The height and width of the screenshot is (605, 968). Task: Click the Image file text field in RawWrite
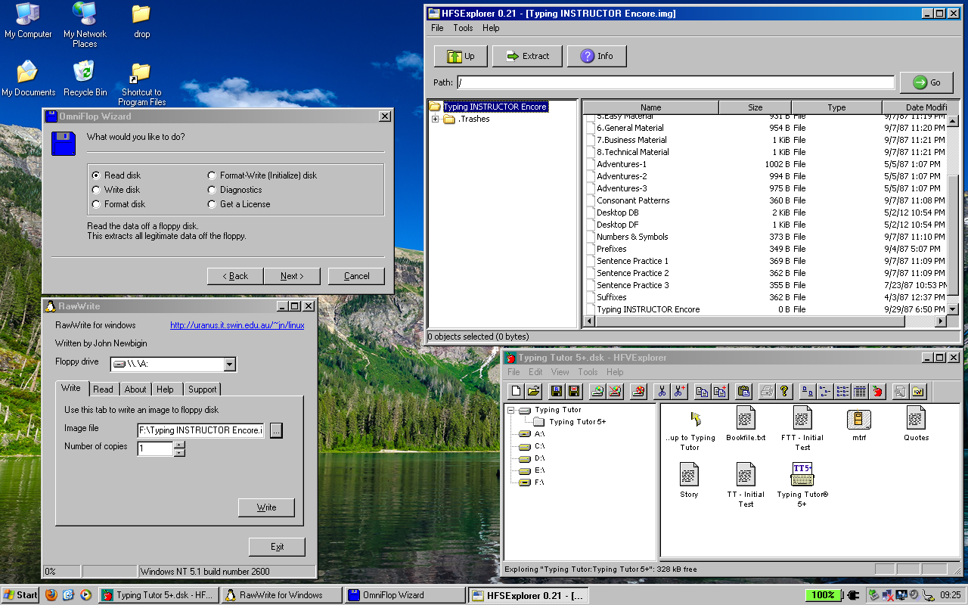point(200,430)
